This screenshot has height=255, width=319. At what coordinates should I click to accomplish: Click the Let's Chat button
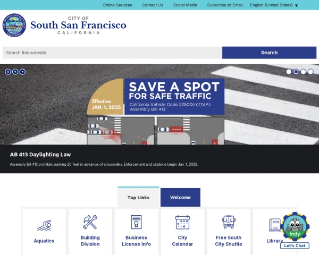click(295, 245)
